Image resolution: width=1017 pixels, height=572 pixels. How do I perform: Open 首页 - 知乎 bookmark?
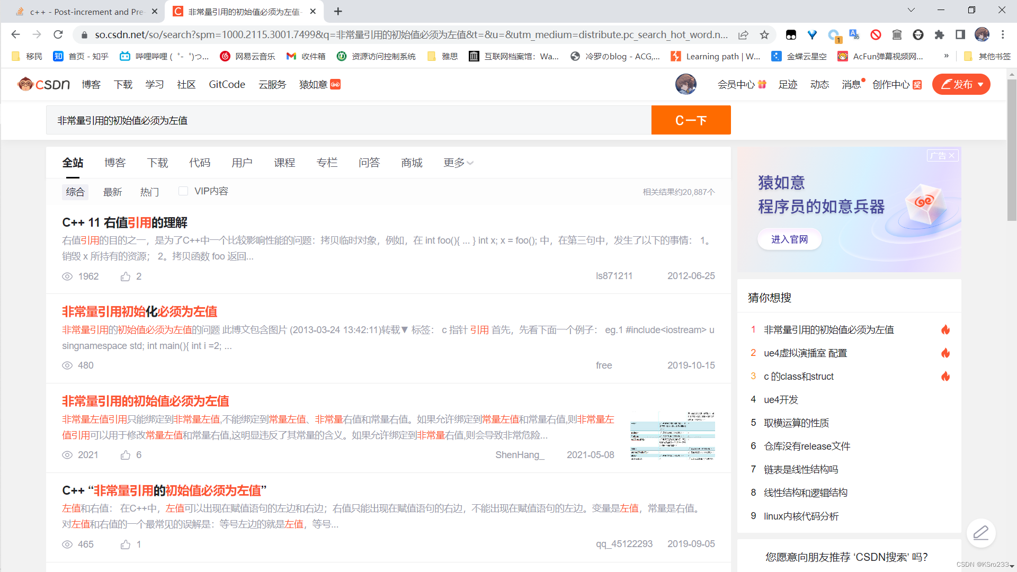click(81, 56)
